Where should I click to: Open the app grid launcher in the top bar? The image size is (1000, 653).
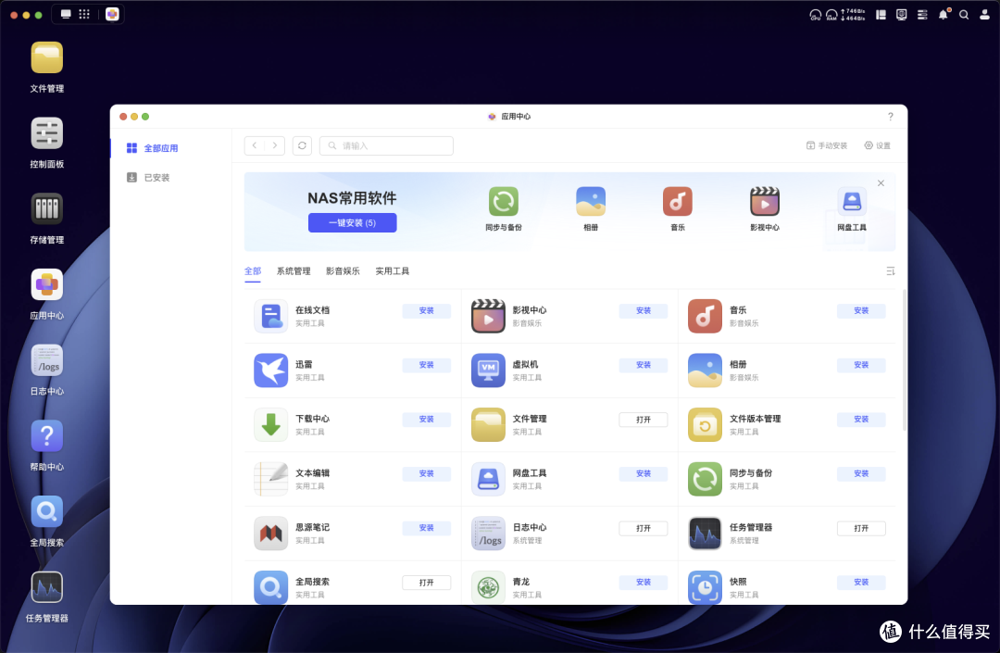84,14
